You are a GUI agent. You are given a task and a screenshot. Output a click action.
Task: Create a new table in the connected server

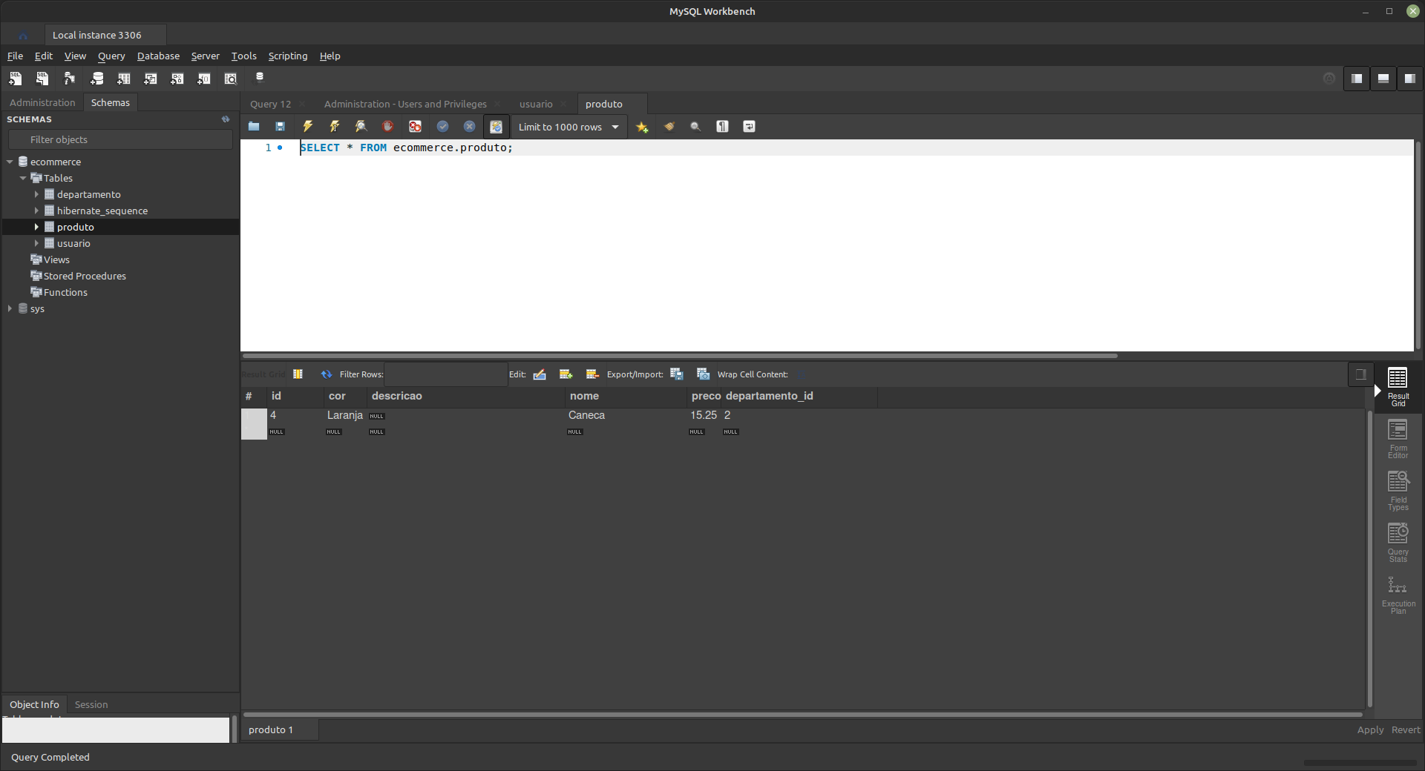[x=123, y=79]
